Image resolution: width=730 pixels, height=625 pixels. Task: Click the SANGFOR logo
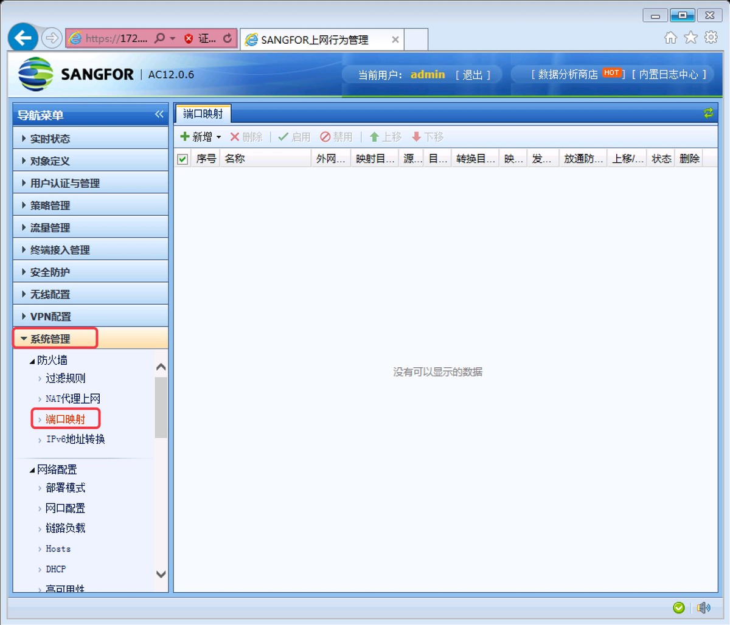pos(76,74)
